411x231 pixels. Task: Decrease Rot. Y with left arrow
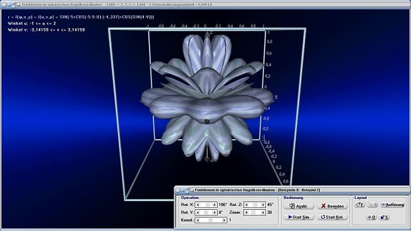pos(198,212)
